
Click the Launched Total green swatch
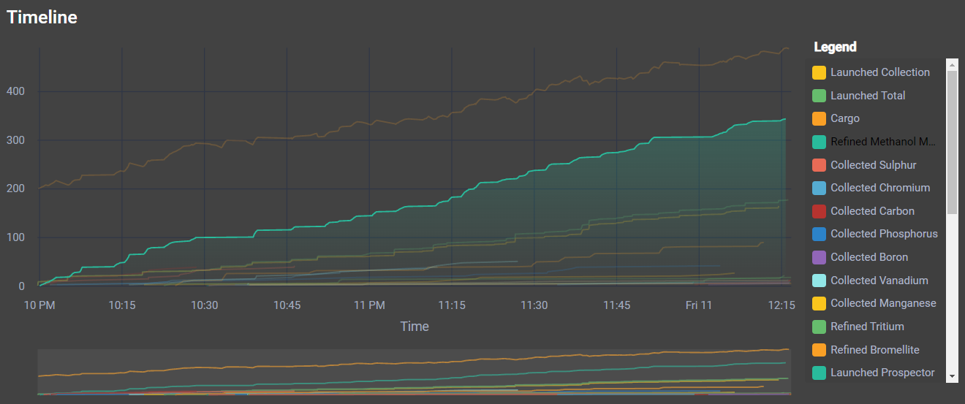pyautogui.click(x=820, y=96)
